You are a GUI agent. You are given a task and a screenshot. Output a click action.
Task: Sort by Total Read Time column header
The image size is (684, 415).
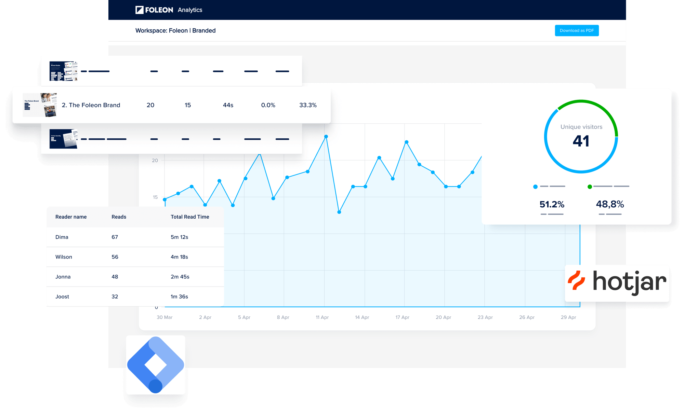coord(190,217)
